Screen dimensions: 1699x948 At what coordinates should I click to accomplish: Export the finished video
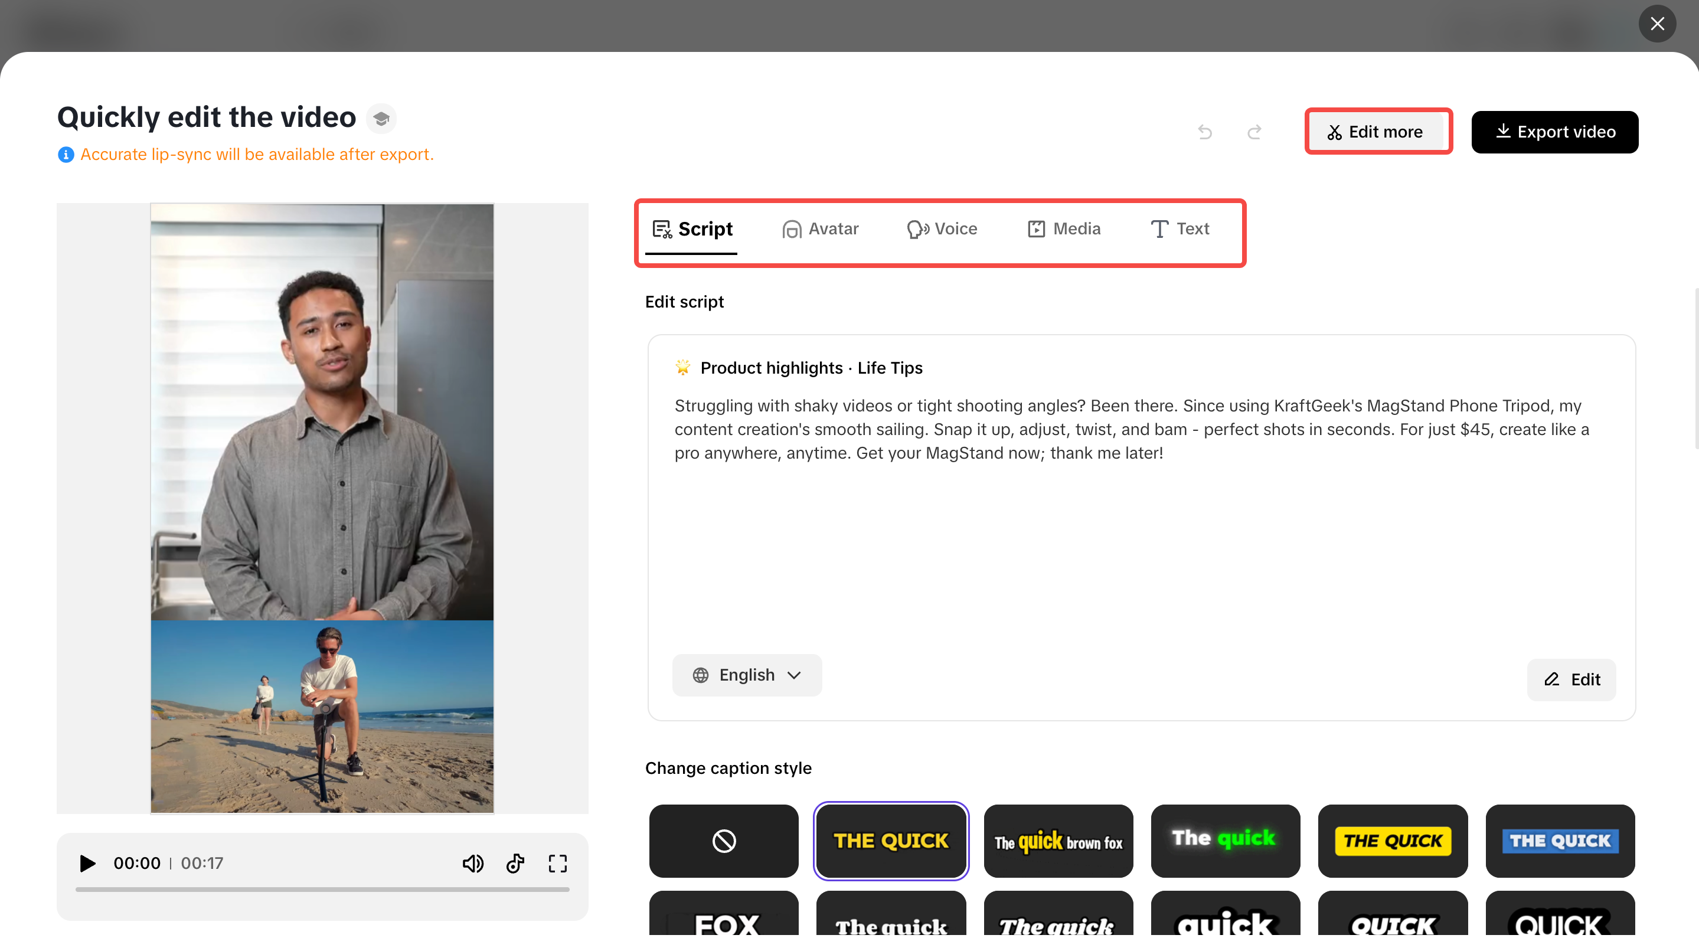1554,131
